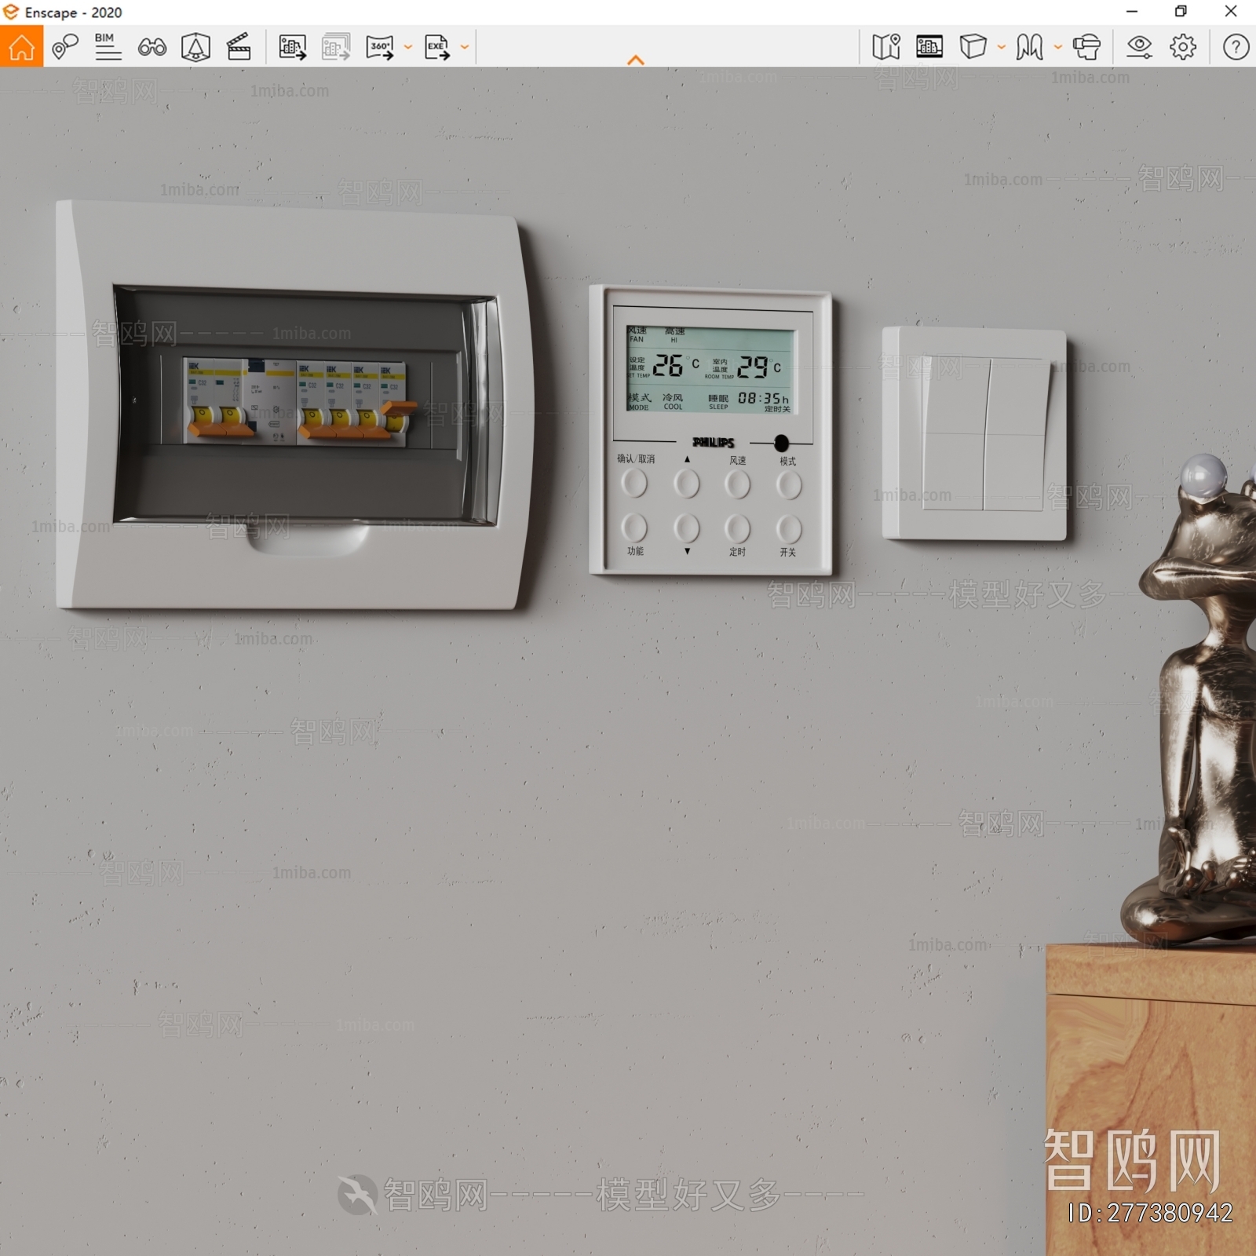Open the video editor clapperboard
Screen dimensions: 1256x1256
pos(239,47)
